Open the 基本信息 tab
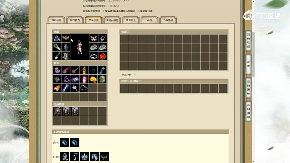290x163 pixels. 56,20
